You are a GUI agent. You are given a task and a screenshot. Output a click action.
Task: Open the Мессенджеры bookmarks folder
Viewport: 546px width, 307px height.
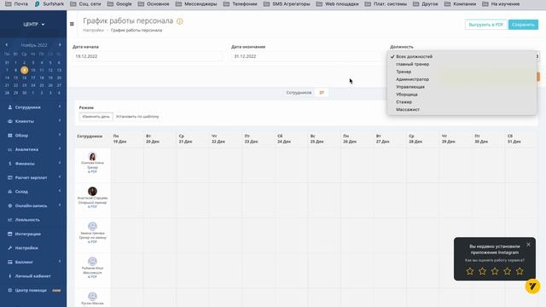pyautogui.click(x=196, y=3)
